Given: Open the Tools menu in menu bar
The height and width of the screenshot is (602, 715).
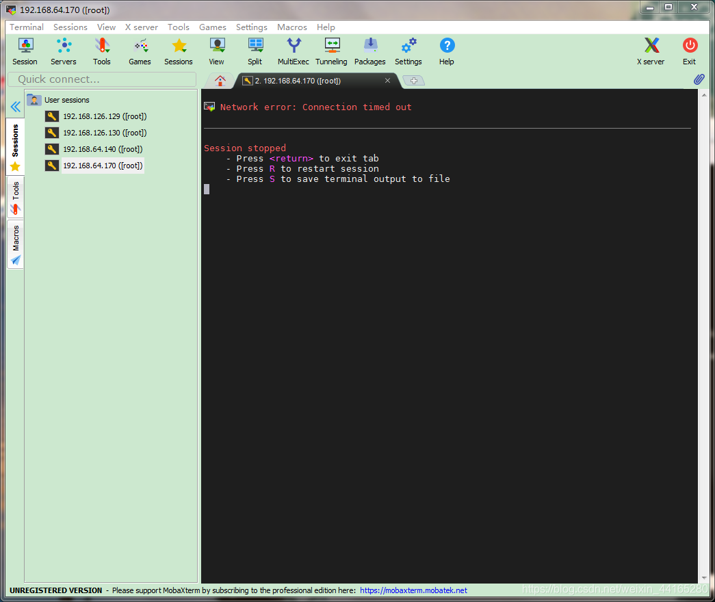Looking at the screenshot, I should 179,27.
